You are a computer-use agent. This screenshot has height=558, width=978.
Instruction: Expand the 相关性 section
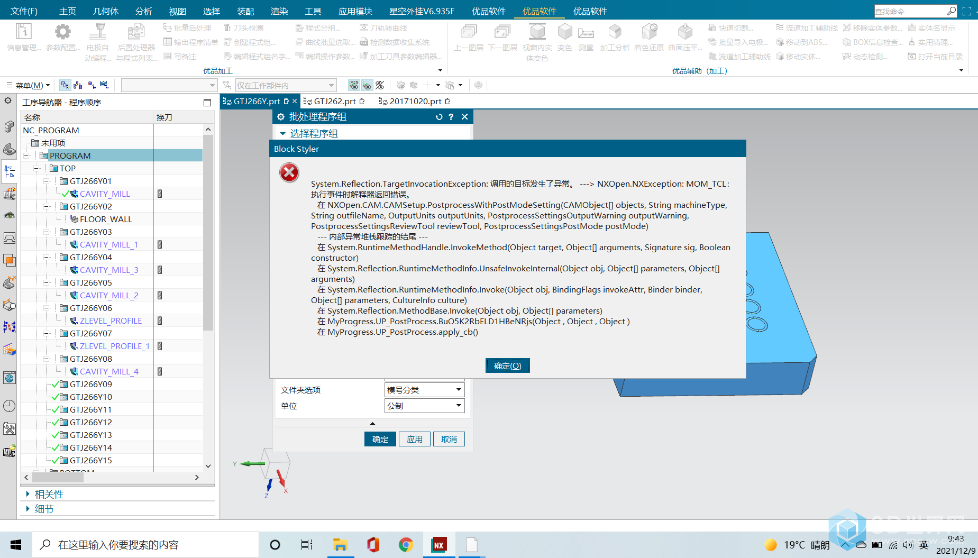(x=28, y=494)
